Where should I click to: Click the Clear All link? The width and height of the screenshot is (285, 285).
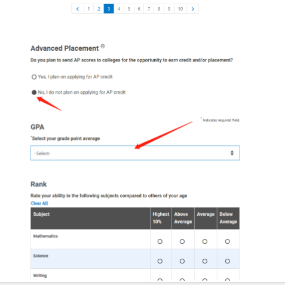[39, 203]
